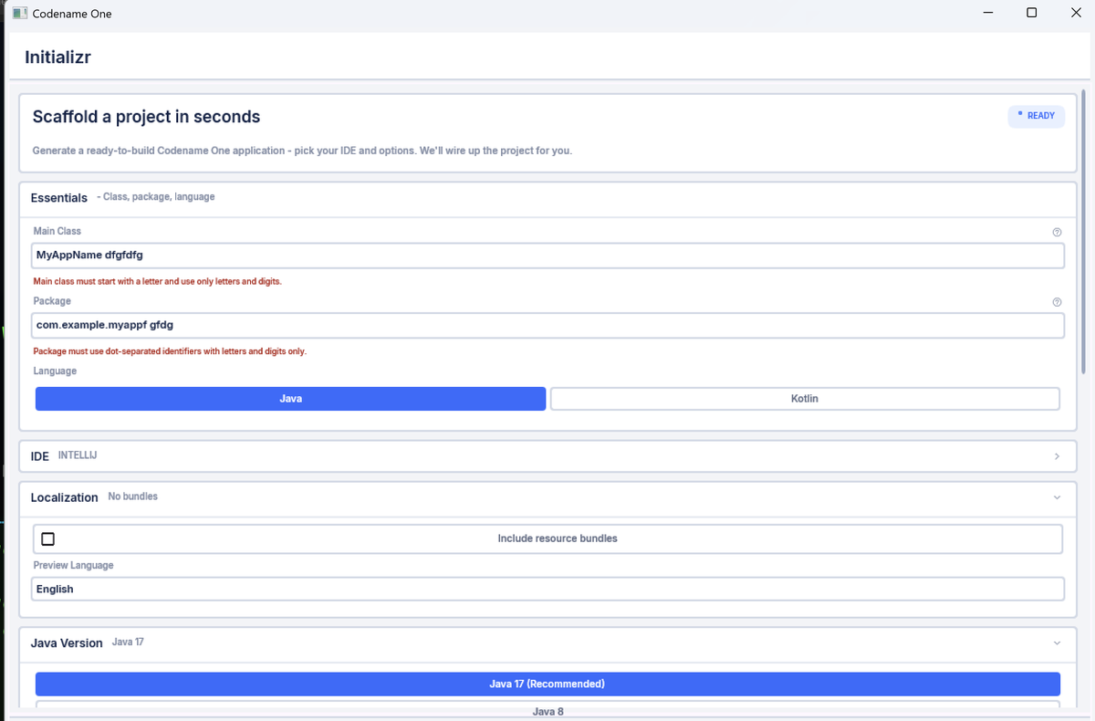Viewport: 1095px width, 721px height.
Task: Click the Initializr title
Action: [x=57, y=57]
